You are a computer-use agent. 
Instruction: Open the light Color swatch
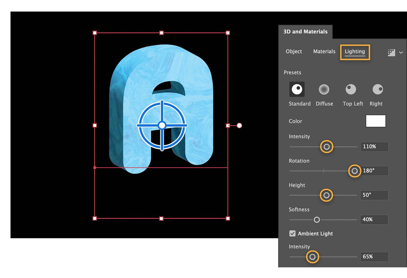click(x=376, y=121)
